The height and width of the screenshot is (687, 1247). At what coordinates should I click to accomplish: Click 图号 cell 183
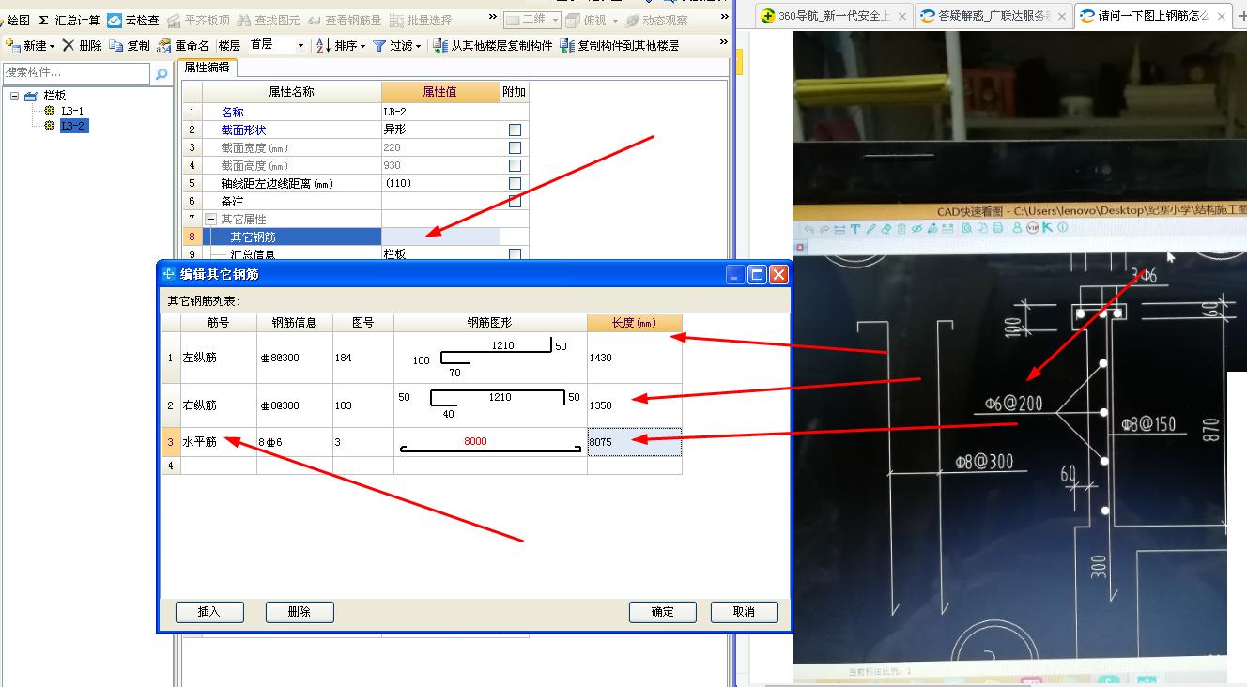(x=362, y=405)
